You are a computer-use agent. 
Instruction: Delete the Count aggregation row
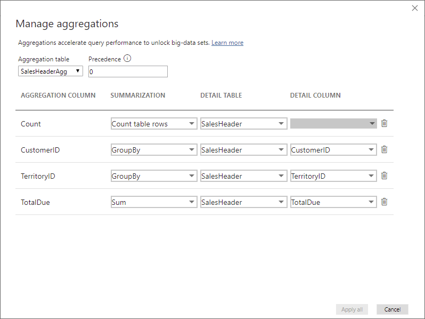(x=384, y=124)
